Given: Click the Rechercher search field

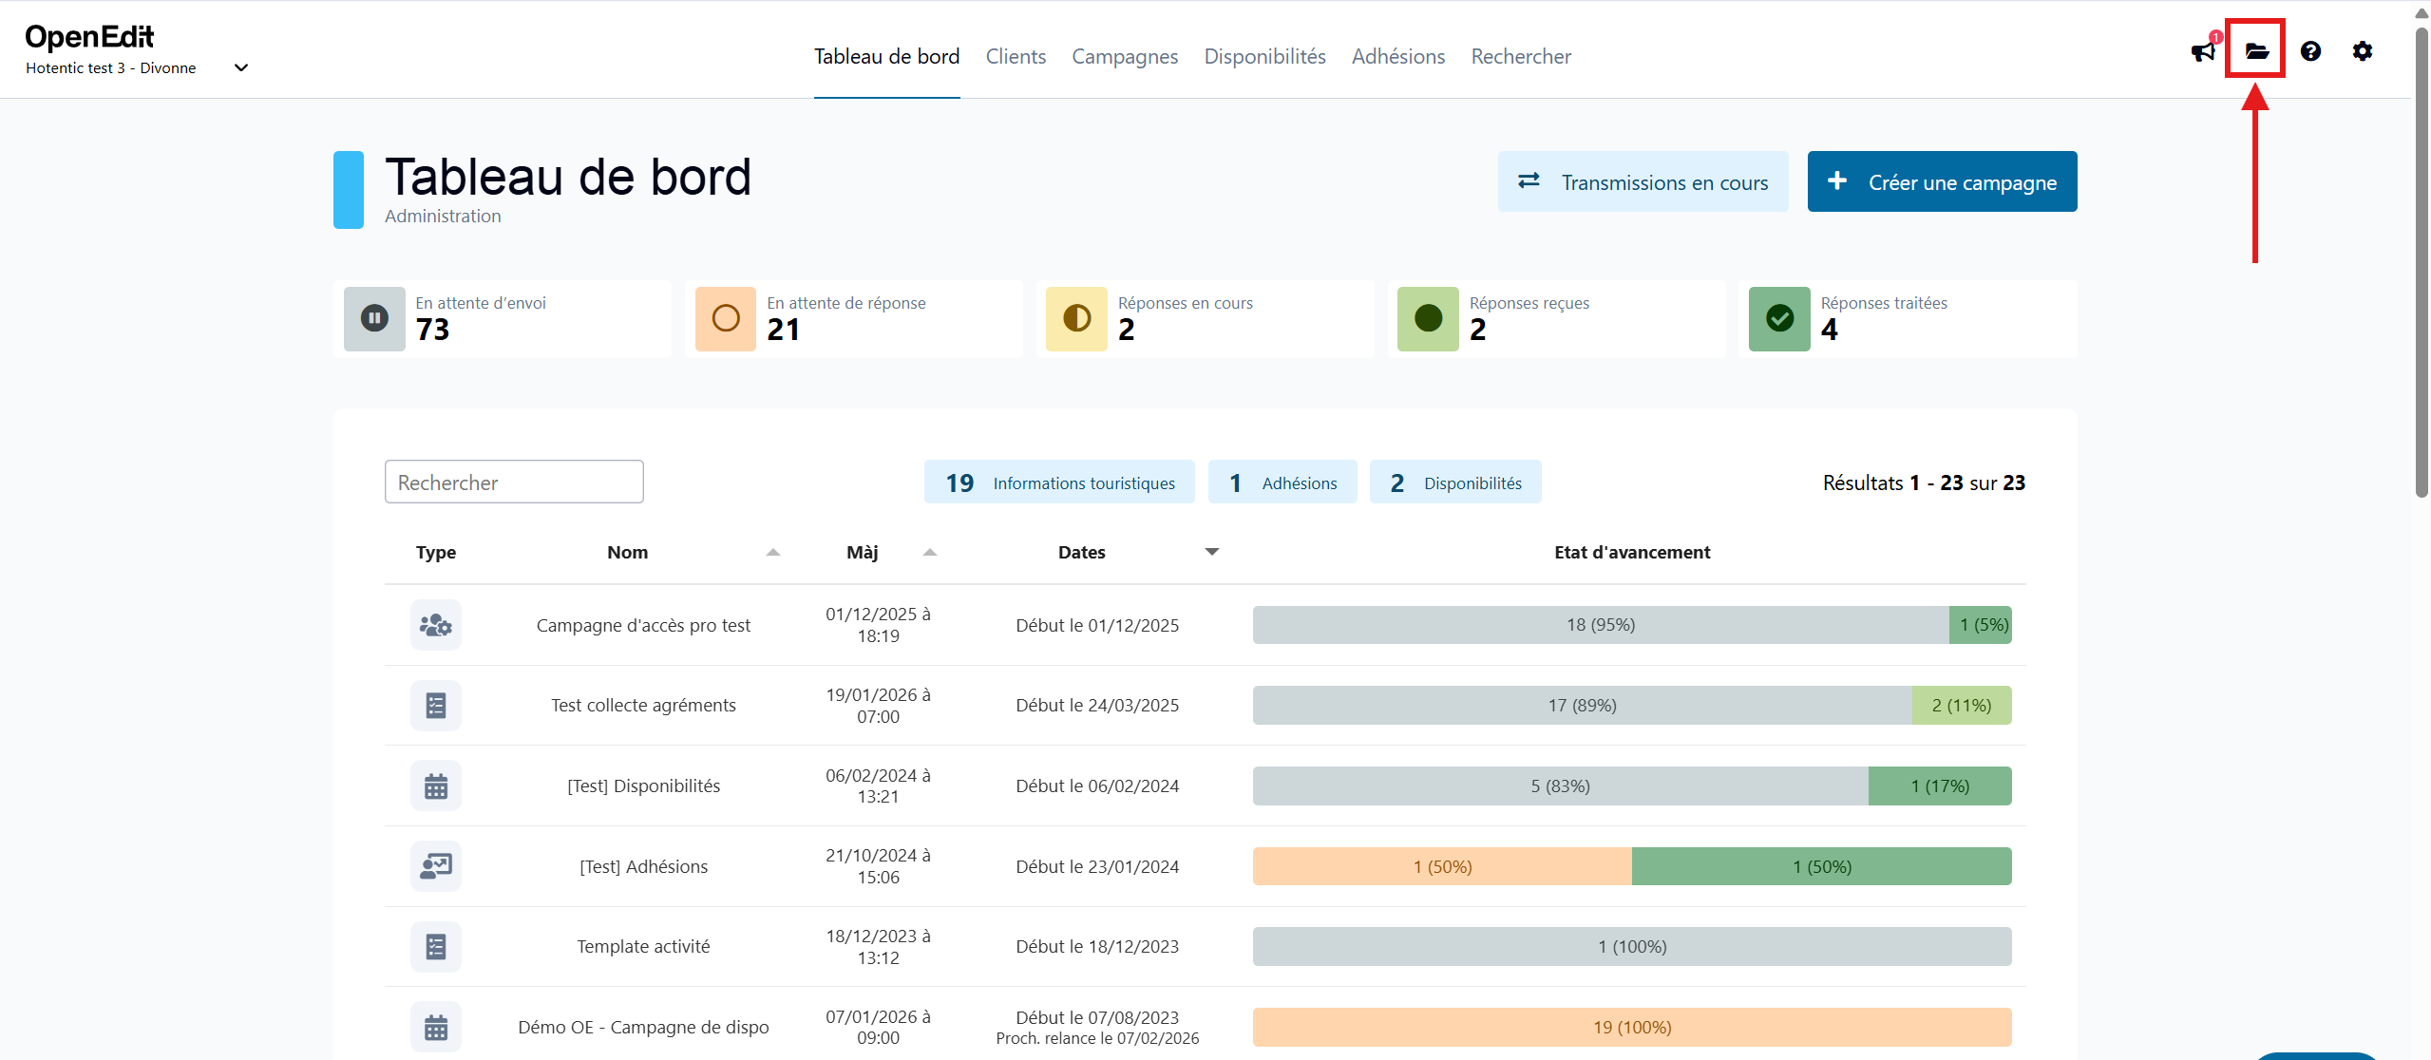Looking at the screenshot, I should click(x=513, y=482).
